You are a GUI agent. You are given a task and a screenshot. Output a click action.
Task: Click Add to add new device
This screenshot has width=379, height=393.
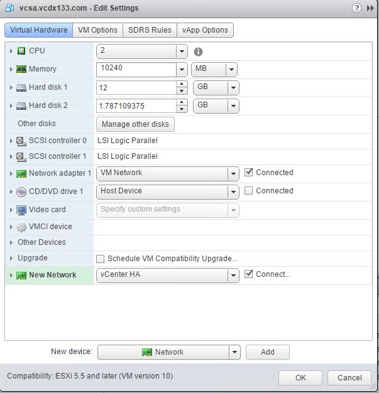point(267,352)
